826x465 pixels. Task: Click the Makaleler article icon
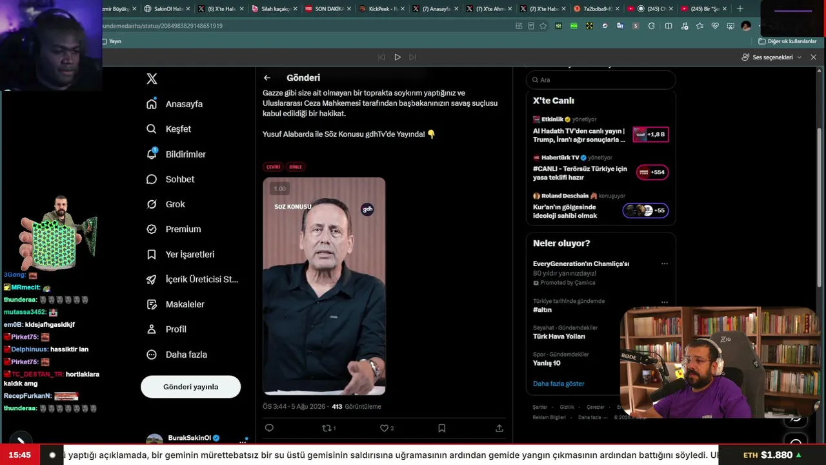152,304
